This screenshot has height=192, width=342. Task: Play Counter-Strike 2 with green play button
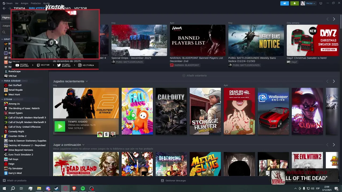tap(60, 126)
